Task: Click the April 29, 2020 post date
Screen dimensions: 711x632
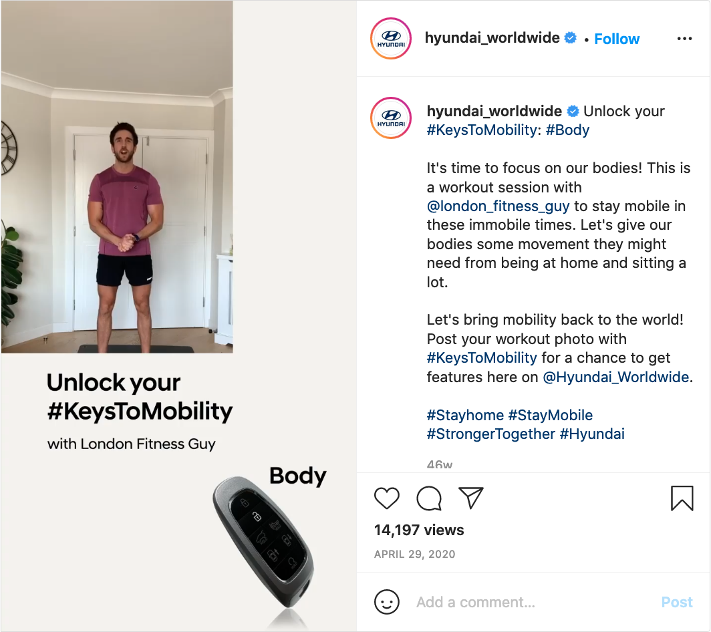Action: point(414,554)
